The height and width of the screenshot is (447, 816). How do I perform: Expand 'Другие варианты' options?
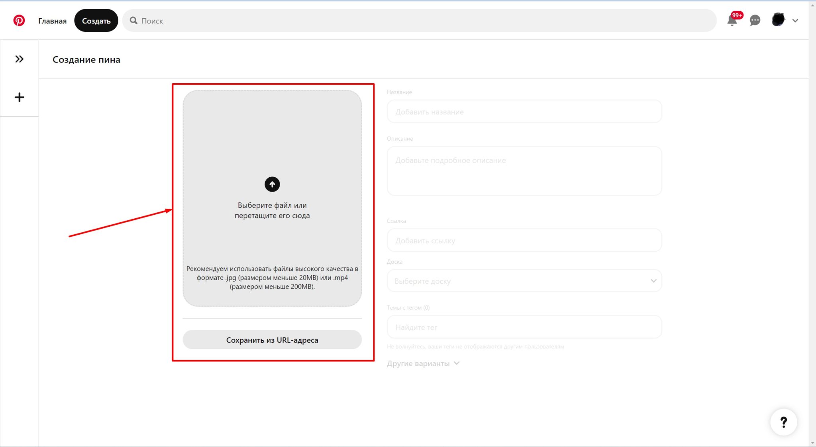pyautogui.click(x=423, y=363)
